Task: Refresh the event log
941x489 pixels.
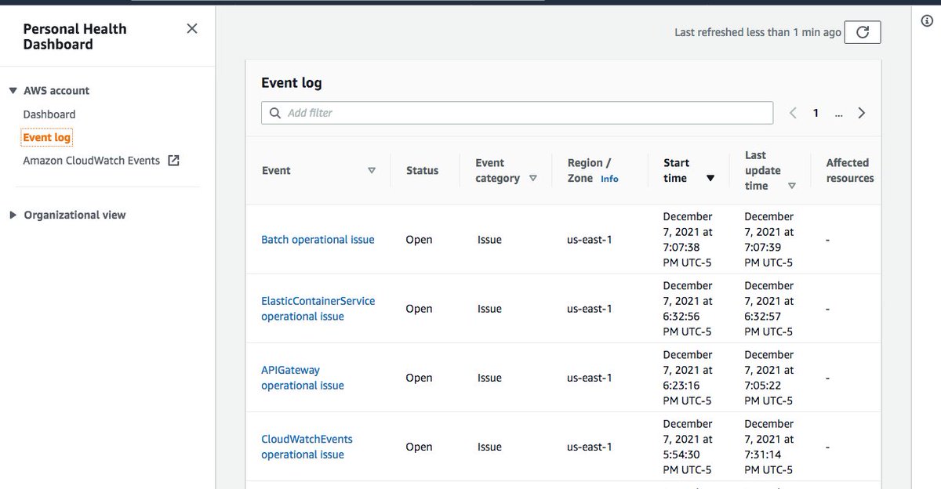Action: (863, 32)
